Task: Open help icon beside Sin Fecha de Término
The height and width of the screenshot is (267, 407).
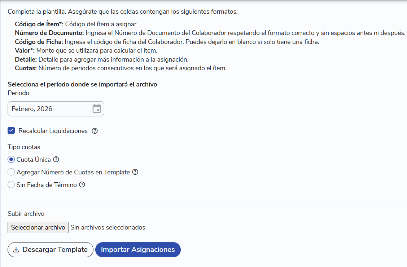Action: tap(82, 184)
